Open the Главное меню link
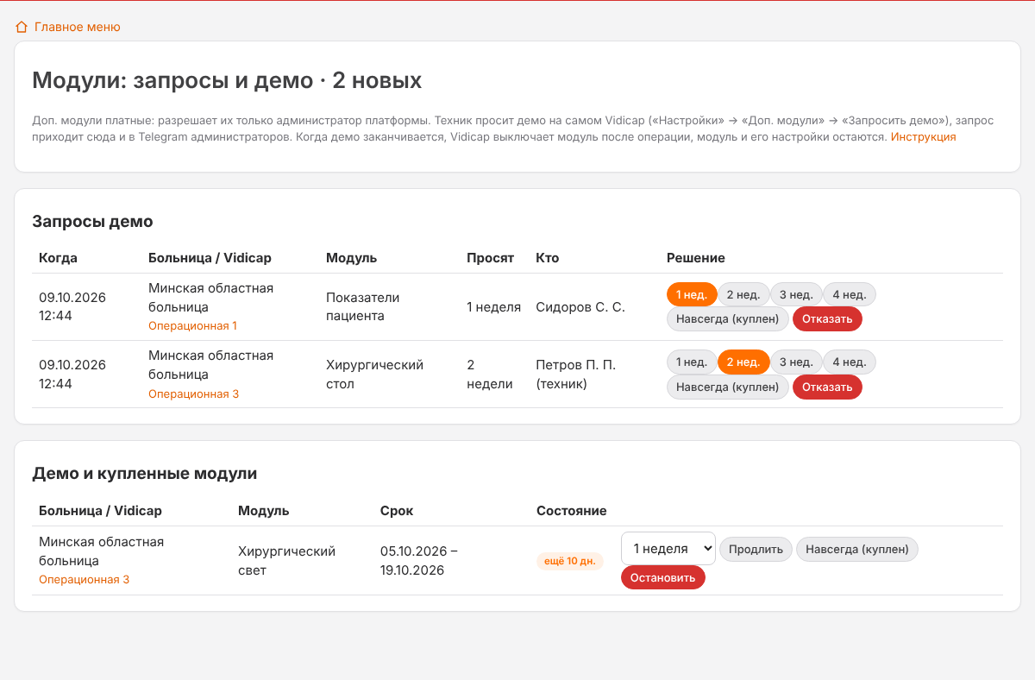The width and height of the screenshot is (1035, 680). coord(77,27)
